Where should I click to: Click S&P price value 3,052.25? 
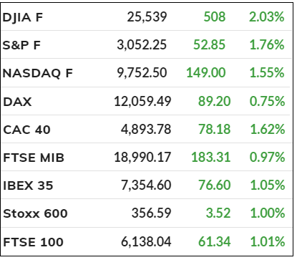tap(142, 45)
